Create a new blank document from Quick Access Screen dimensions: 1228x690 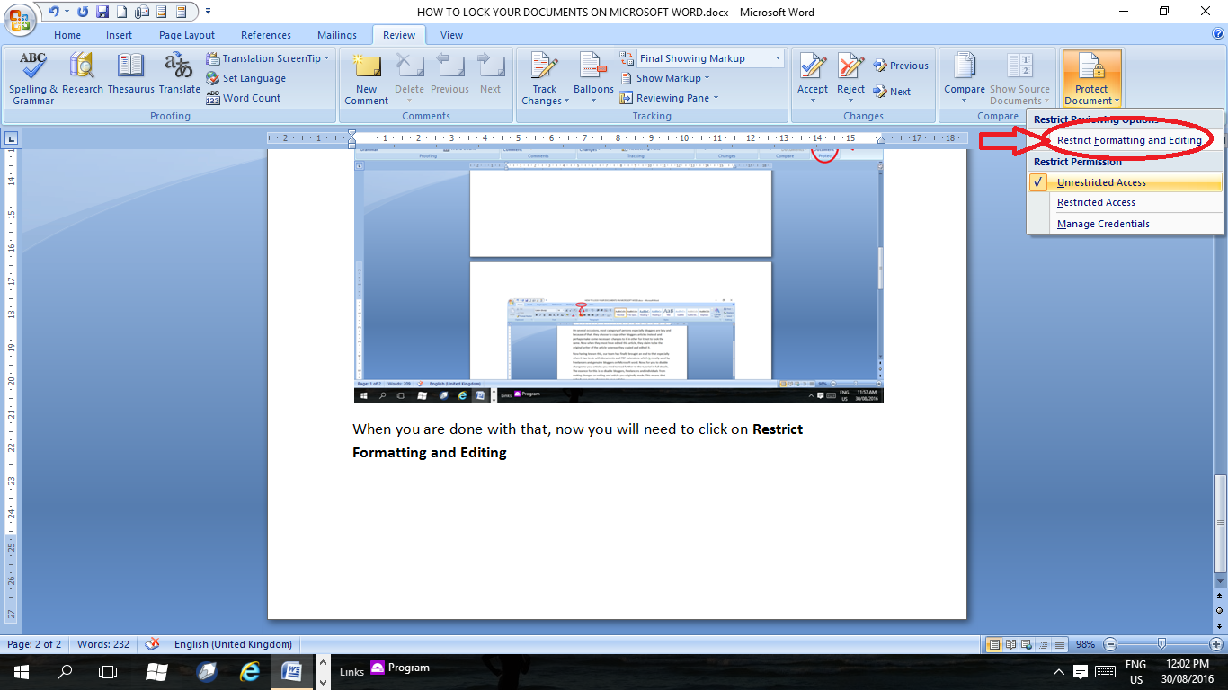pyautogui.click(x=121, y=12)
